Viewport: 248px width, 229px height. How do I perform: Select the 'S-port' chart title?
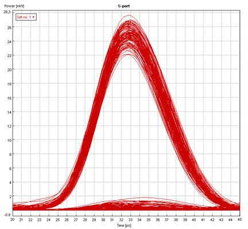[123, 6]
